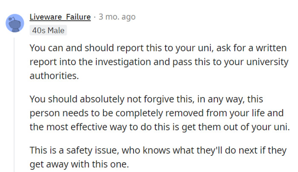The height and width of the screenshot is (172, 298).
Task: Click the paragraph starting "This is a safety issue"
Action: tap(158, 157)
